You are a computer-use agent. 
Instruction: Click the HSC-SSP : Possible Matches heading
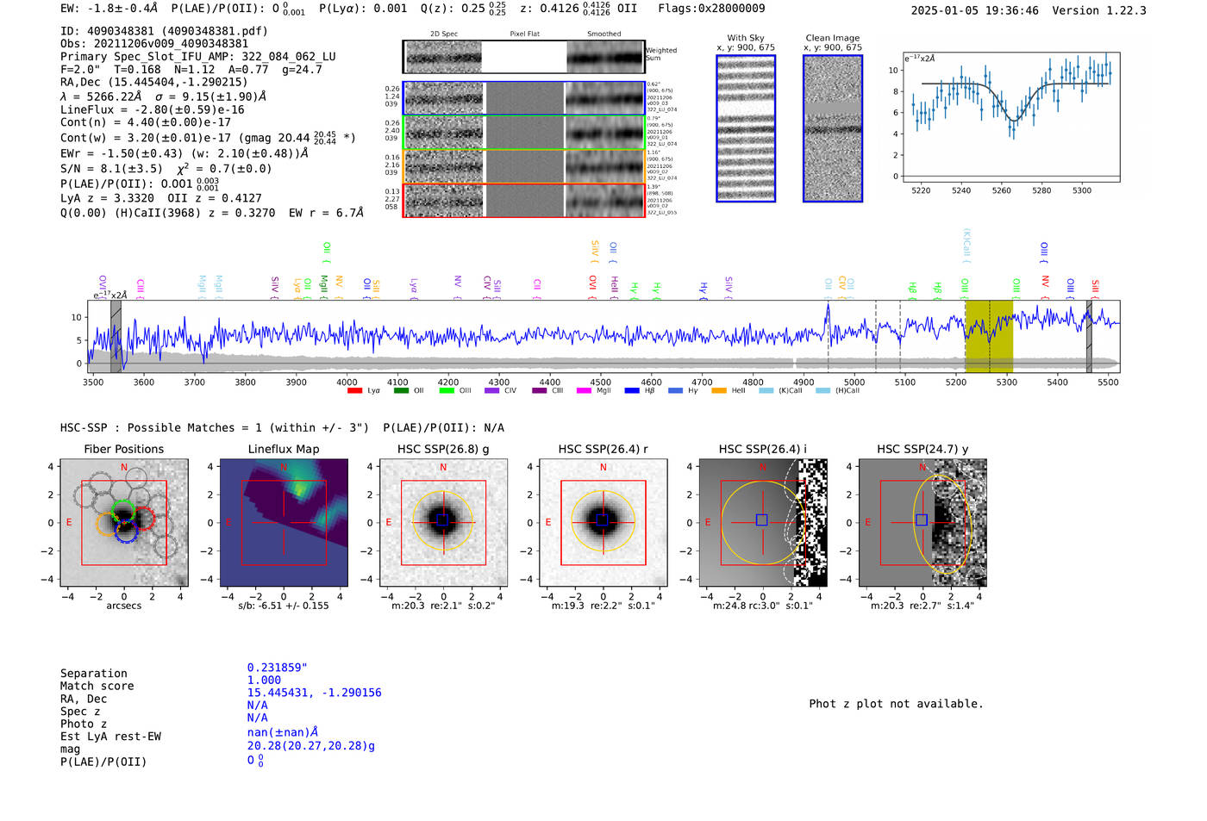click(215, 428)
